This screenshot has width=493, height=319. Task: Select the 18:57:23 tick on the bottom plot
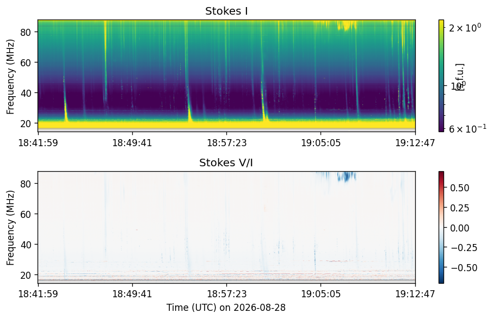(x=227, y=294)
